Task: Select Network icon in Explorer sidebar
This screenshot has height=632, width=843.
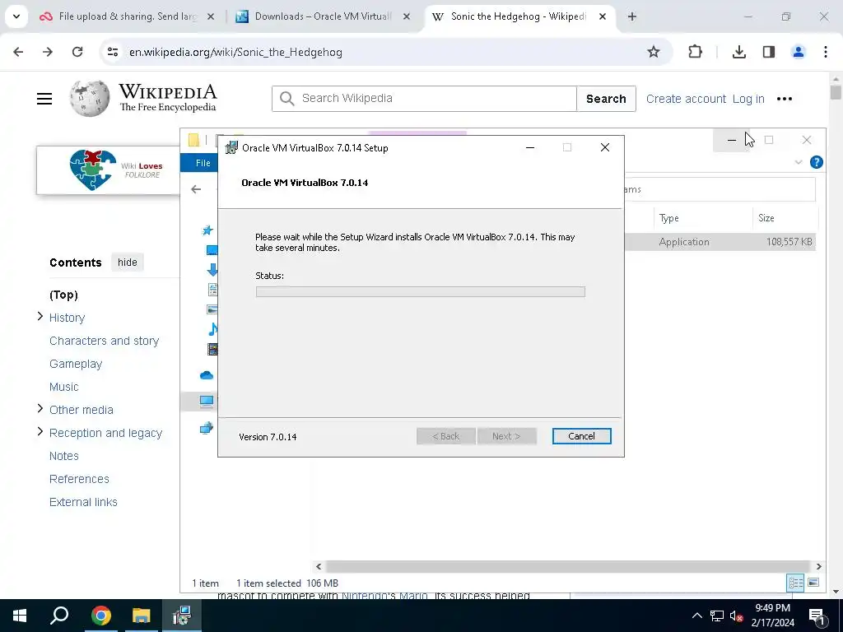Action: pyautogui.click(x=207, y=428)
